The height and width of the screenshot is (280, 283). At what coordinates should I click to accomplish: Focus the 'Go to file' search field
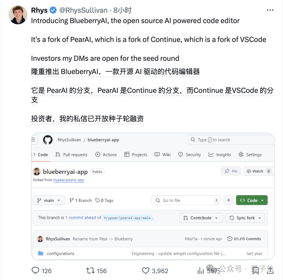(186, 200)
